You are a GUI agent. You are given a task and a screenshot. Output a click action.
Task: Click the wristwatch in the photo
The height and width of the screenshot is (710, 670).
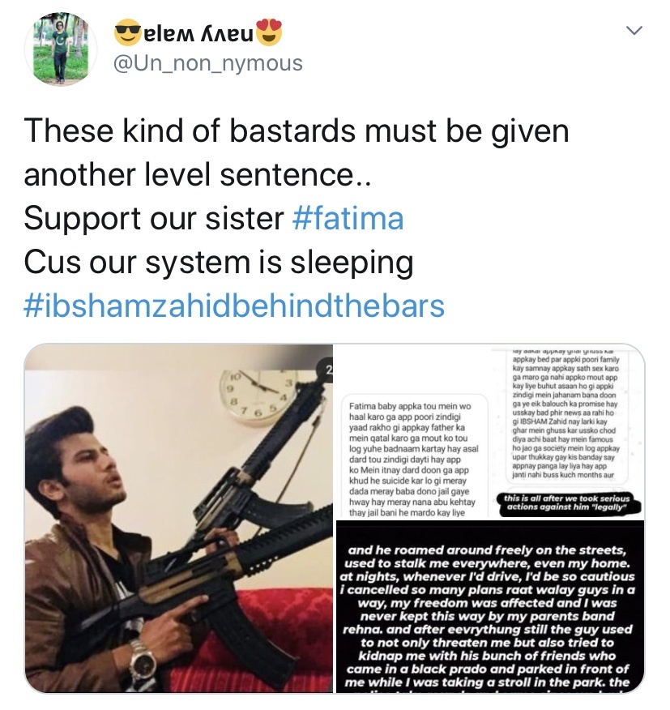tap(143, 659)
